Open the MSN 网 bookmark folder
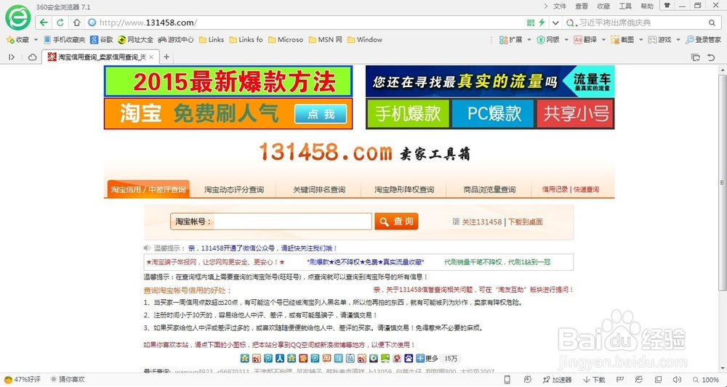Image resolution: width=727 pixels, height=387 pixels. 325,40
